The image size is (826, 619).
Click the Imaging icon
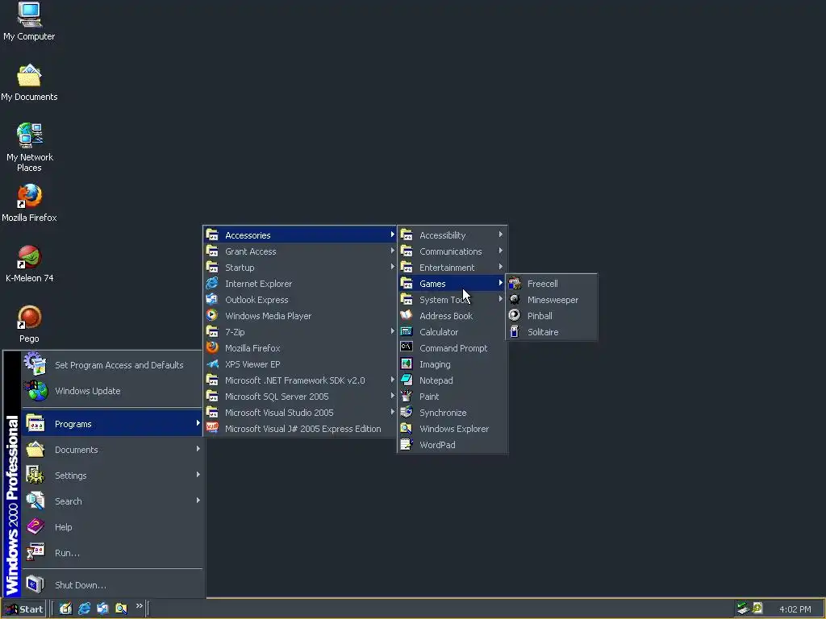point(407,364)
